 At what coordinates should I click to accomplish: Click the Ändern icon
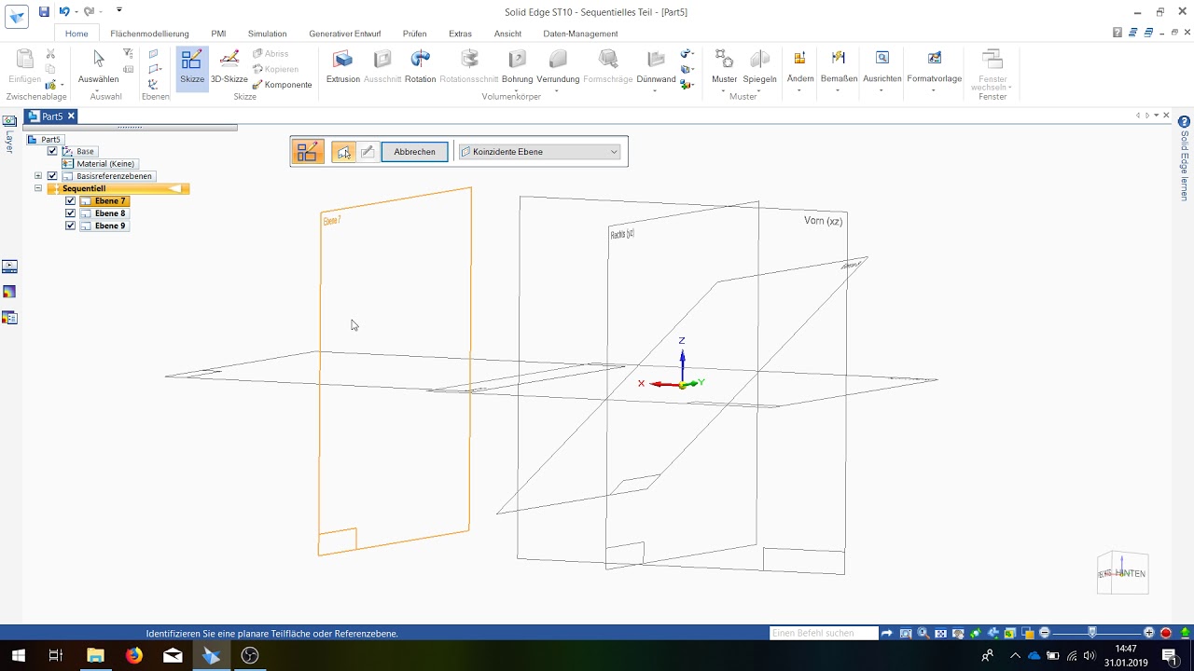[x=800, y=59]
